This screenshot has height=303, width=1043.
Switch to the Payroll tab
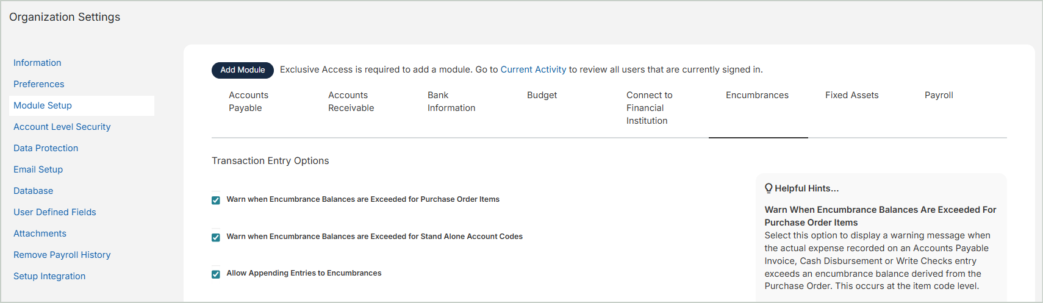[938, 95]
